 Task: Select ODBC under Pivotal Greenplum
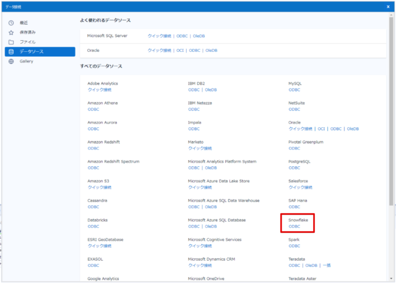(295, 148)
